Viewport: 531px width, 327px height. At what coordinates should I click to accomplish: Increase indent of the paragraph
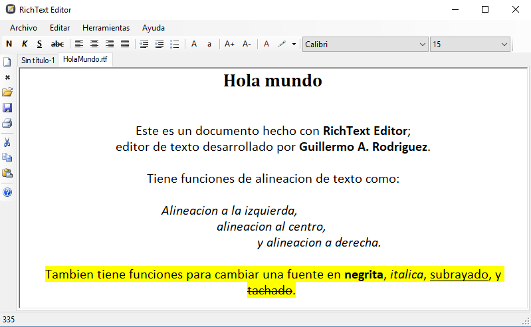[x=159, y=44]
